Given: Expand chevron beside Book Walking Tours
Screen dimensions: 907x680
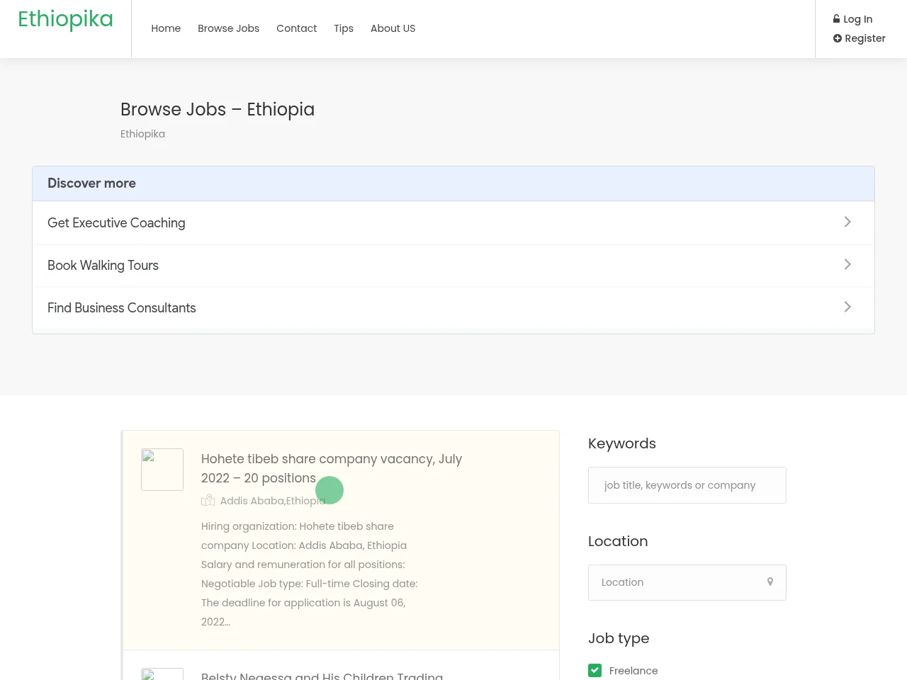Looking at the screenshot, I should 847,264.
